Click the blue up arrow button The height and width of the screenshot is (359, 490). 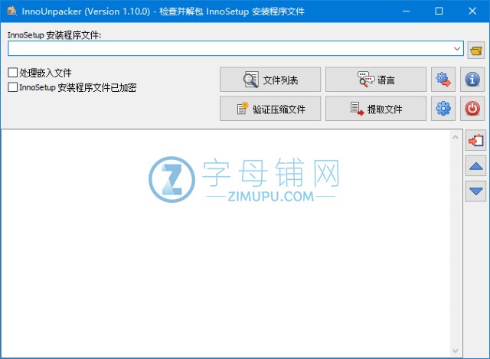(475, 166)
